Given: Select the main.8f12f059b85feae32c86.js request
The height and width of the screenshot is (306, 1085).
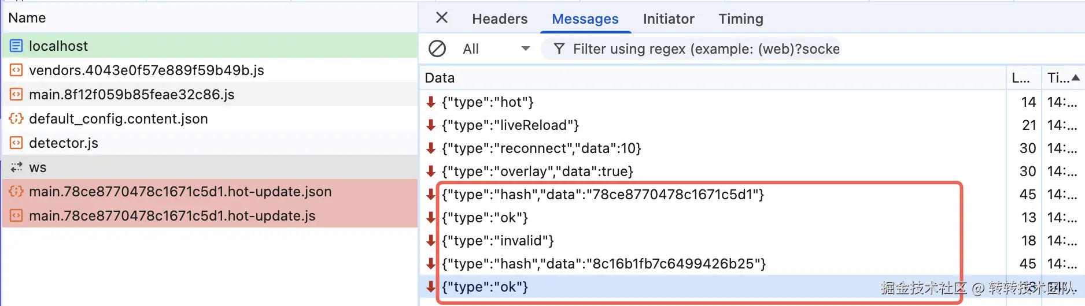Looking at the screenshot, I should coord(132,94).
